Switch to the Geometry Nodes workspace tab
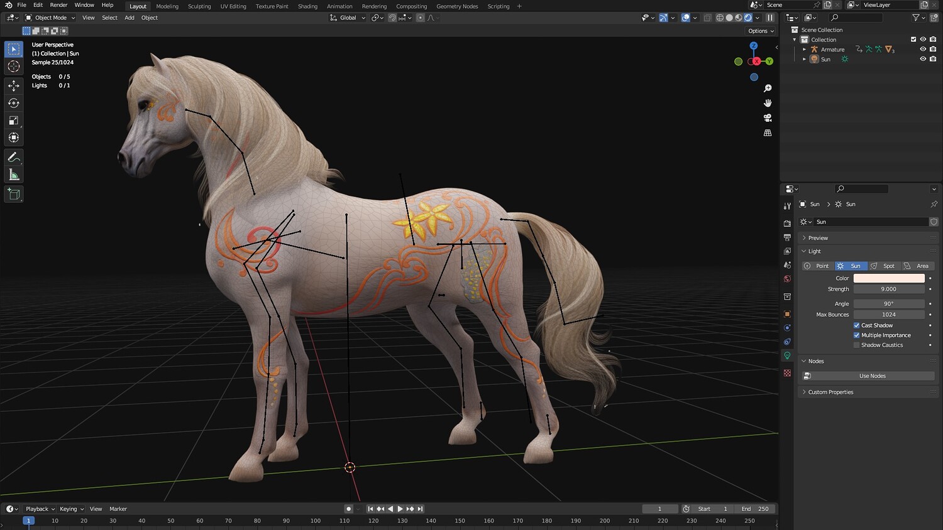This screenshot has width=943, height=530. pos(457,6)
